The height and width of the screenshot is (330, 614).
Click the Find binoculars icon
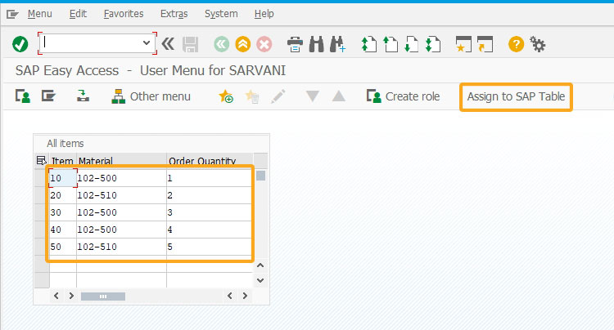[316, 44]
